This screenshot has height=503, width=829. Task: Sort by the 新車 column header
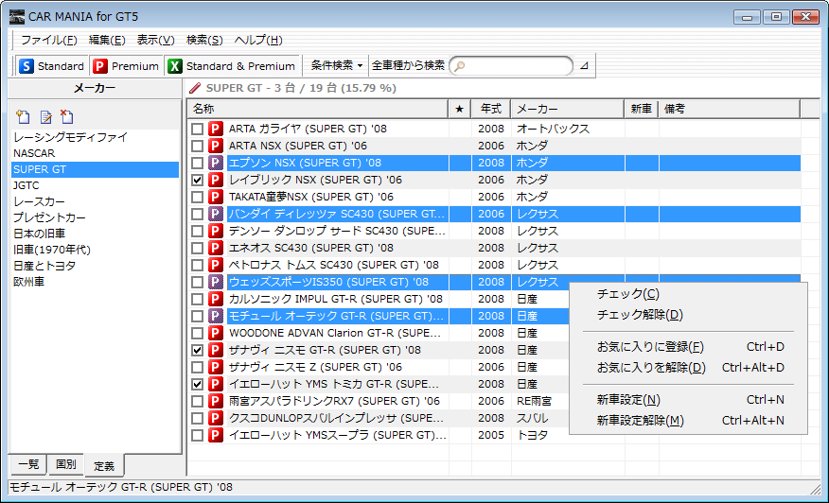642,109
